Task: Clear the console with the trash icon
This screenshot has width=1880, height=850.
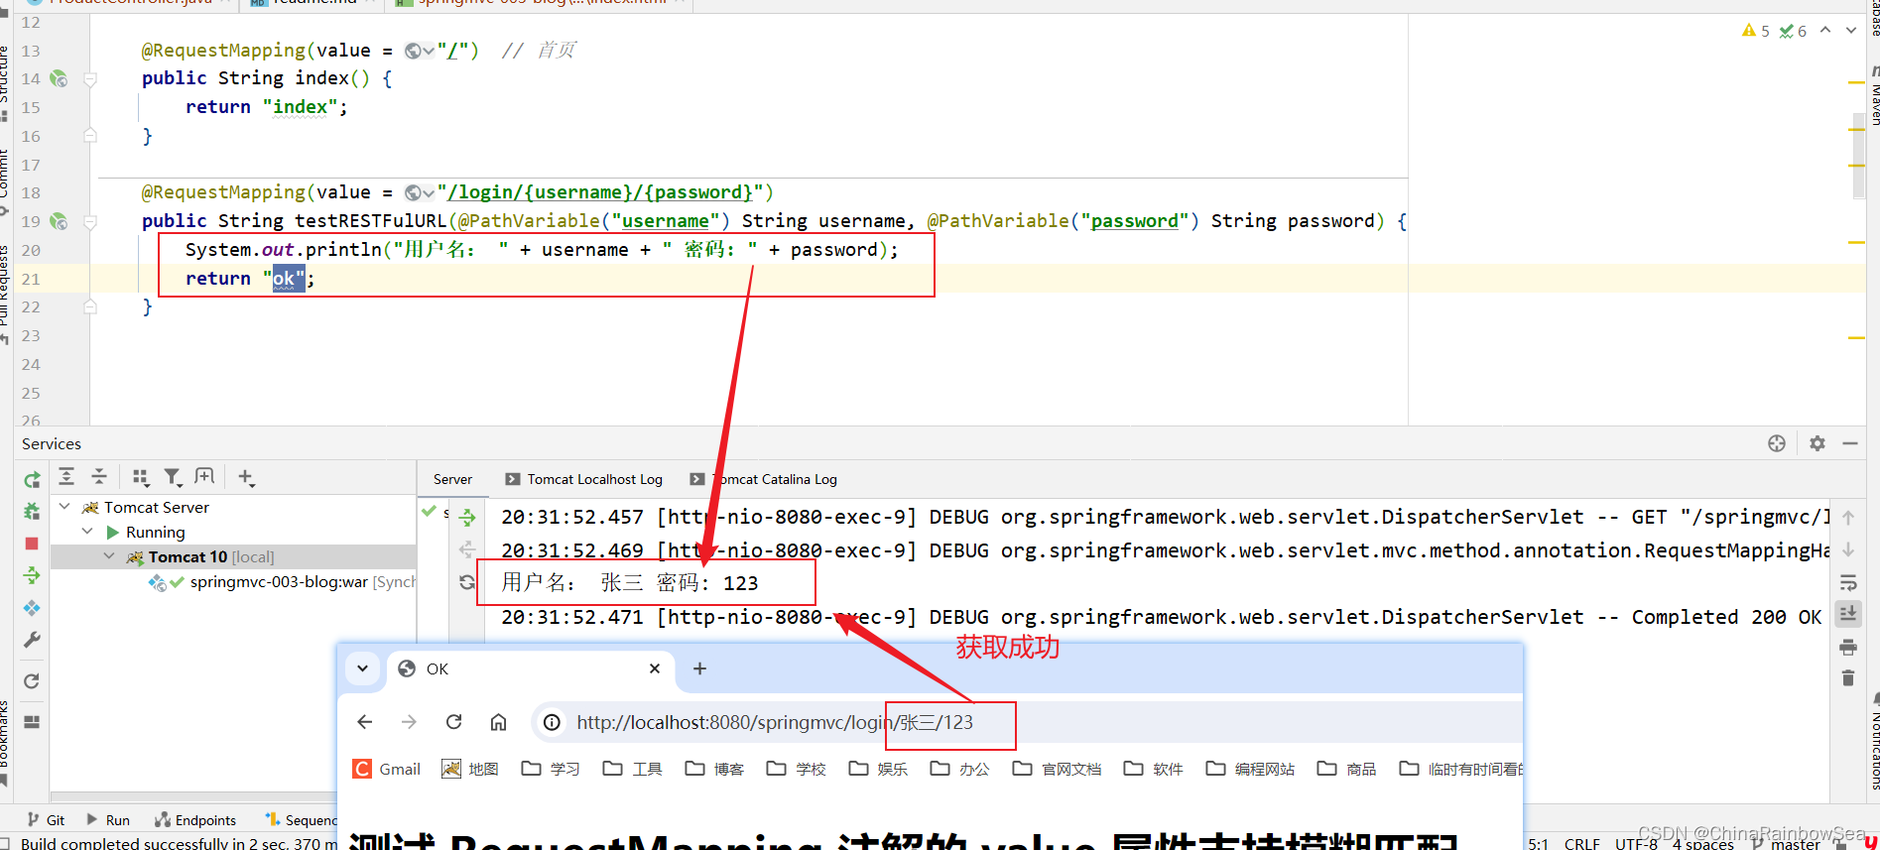Action: pyautogui.click(x=1848, y=678)
